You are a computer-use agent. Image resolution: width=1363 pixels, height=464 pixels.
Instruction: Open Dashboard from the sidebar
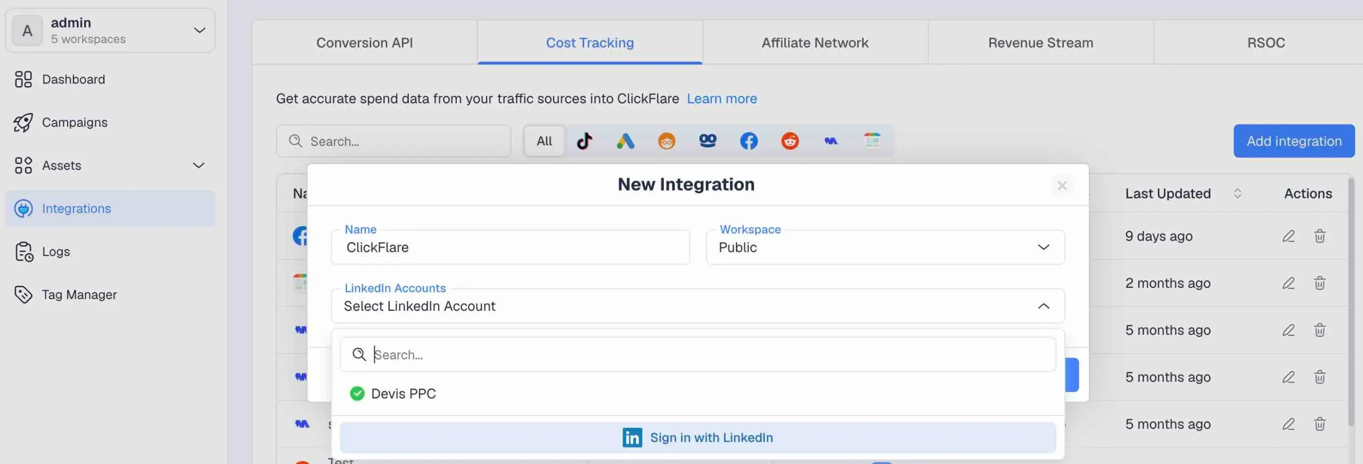pyautogui.click(x=110, y=79)
